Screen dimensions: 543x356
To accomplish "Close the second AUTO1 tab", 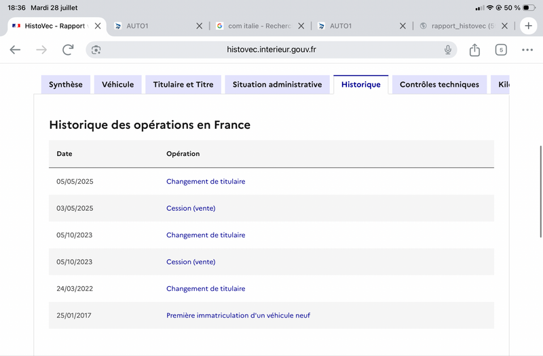I will tap(402, 26).
